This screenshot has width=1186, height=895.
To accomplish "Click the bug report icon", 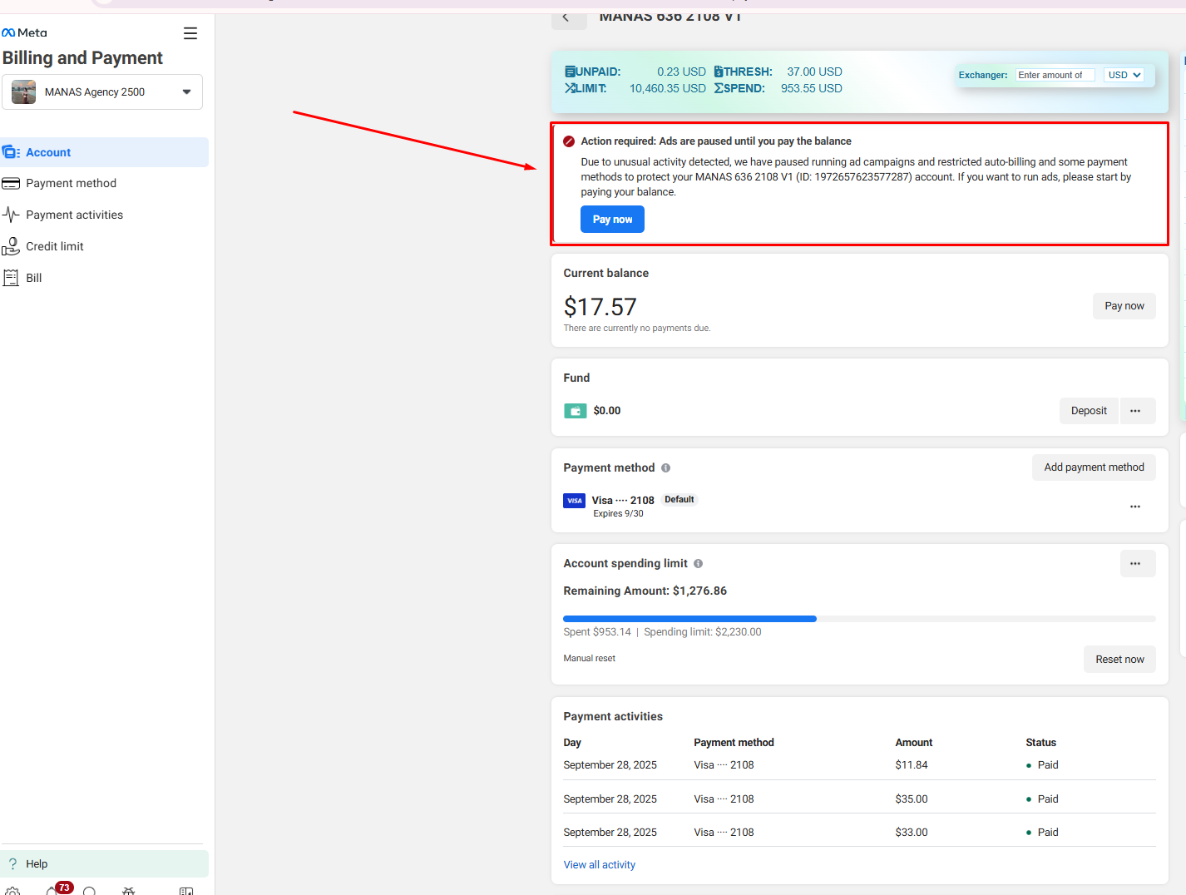I will [128, 891].
